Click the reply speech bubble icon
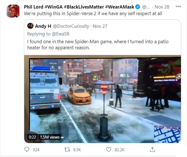This screenshot has width=187, height=157. point(27,150)
